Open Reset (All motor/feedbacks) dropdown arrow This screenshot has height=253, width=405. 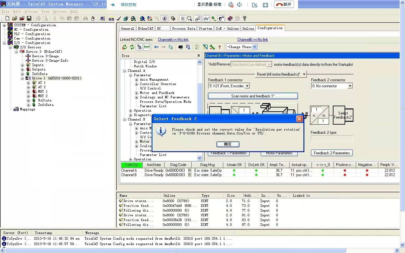(304, 74)
